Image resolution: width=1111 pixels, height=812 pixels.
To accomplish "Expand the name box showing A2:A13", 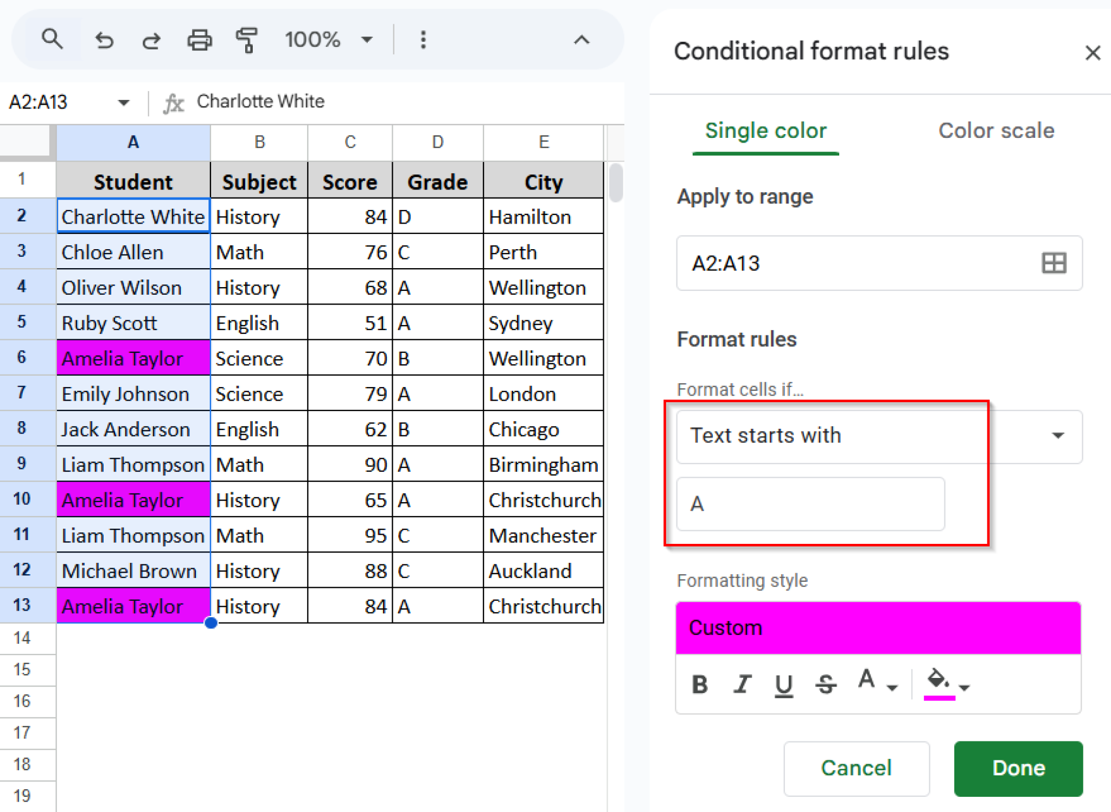I will [x=124, y=102].
